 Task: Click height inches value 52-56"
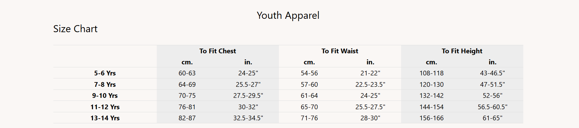coord(492,95)
